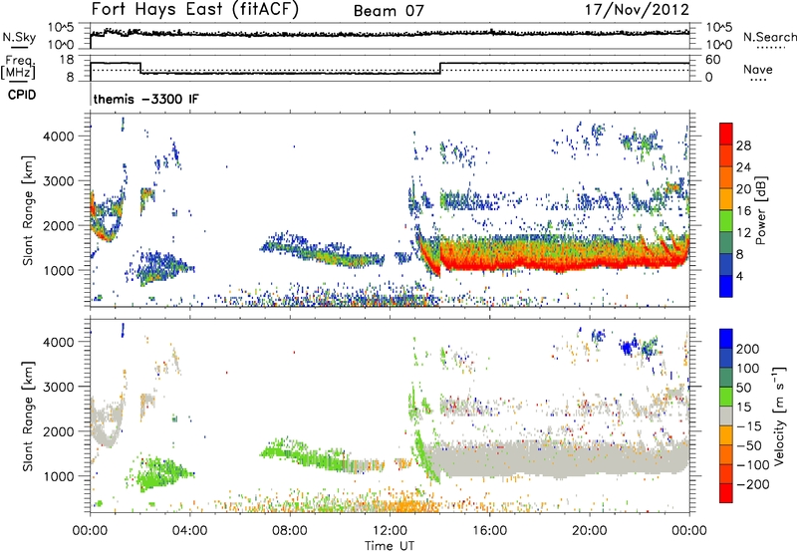Click the N.Search legend label
Screen dimensions: 797x552
tap(769, 37)
